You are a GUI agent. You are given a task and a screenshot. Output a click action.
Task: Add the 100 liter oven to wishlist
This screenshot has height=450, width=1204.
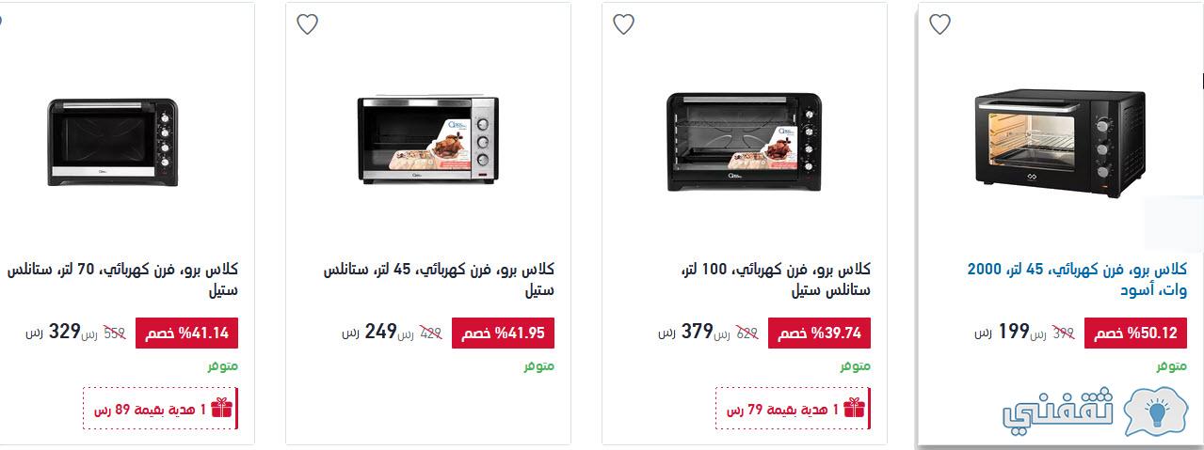(623, 24)
